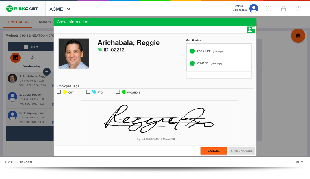Click the lock icon in the header
The height and width of the screenshot is (179, 310).
coord(283,9)
